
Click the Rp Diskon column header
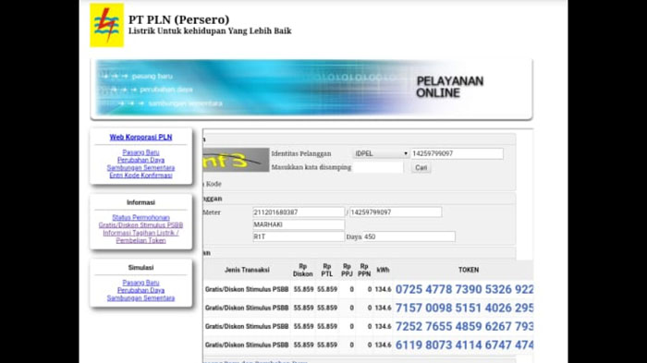point(303,270)
